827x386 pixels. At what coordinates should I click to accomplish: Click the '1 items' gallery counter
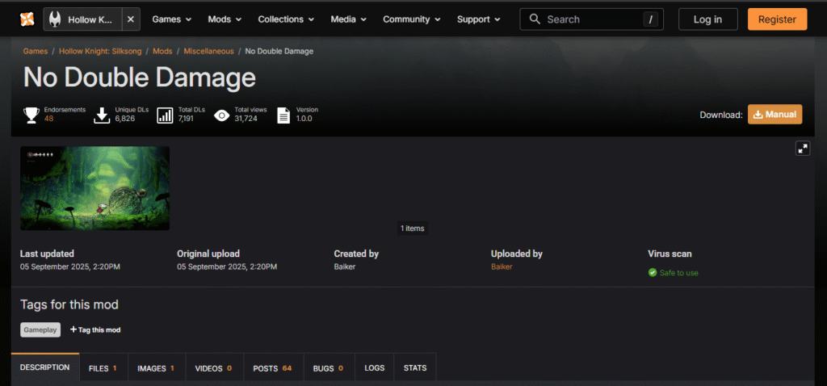point(412,229)
